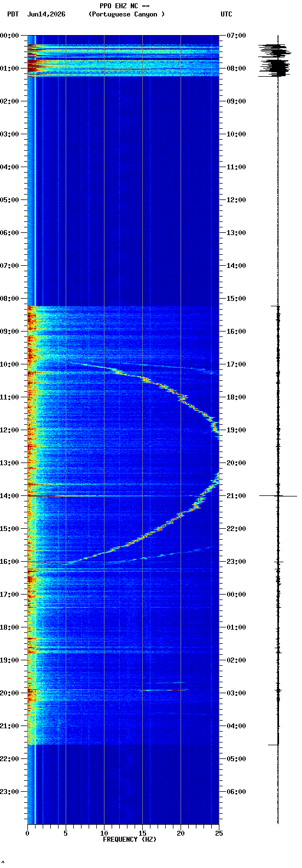This screenshot has width=302, height=868.
Task: Click the UTC time label '00:00'
Action: pos(236,595)
